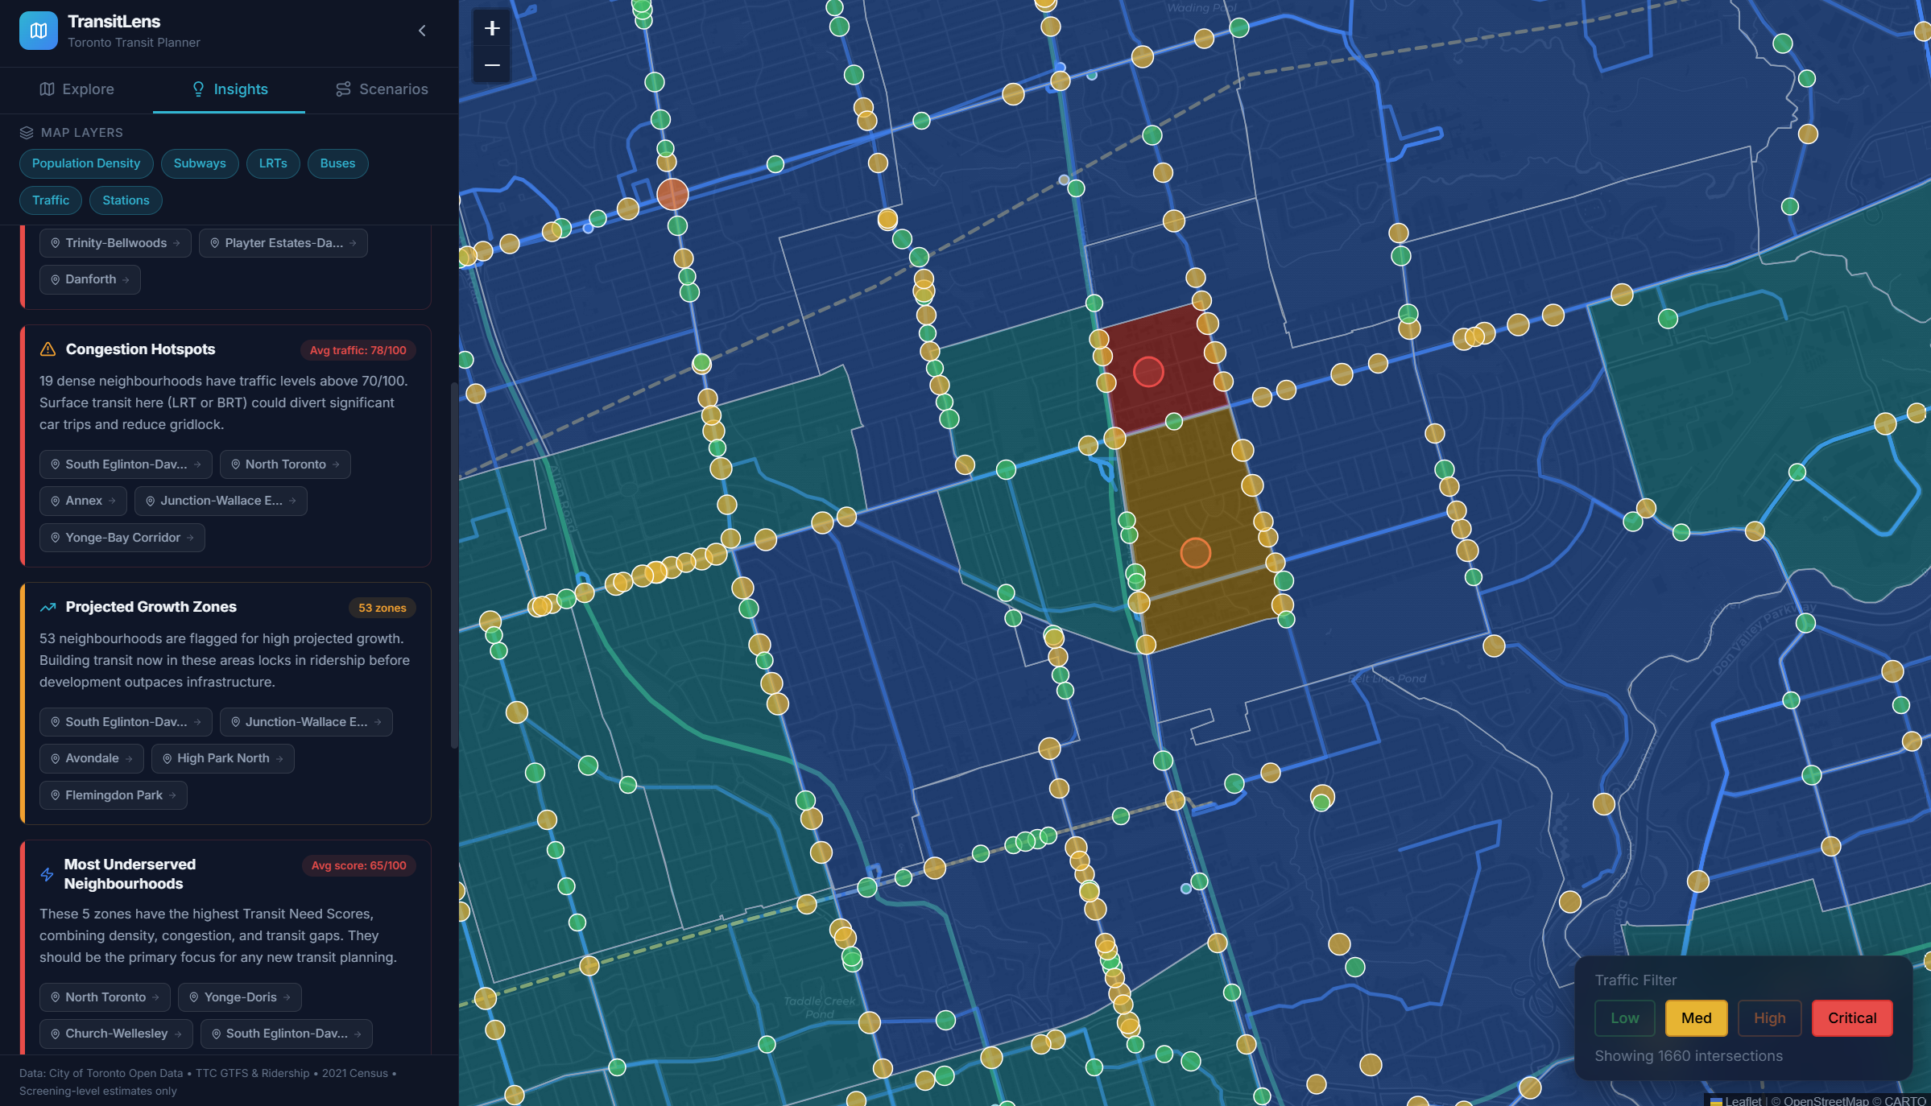
Task: Open the Scenarios tab
Action: click(x=382, y=89)
